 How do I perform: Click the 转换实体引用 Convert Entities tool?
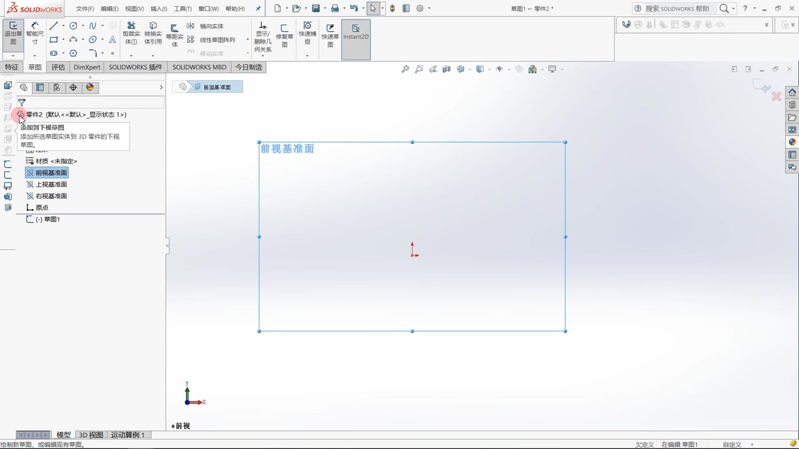pyautogui.click(x=153, y=34)
